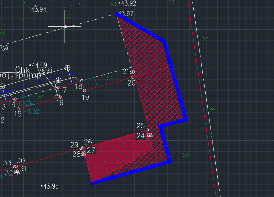Select the 43.97 elevation text
This screenshot has width=274, height=197.
click(126, 14)
